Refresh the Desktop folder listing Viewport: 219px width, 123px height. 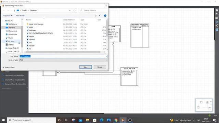click(75, 11)
